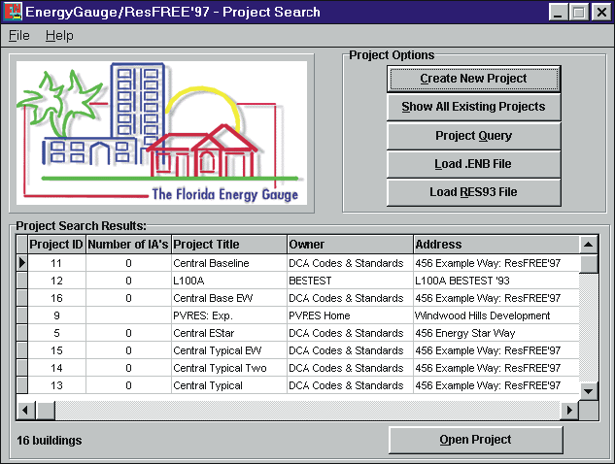Select the 'Central EStar' title cell
The height and width of the screenshot is (464, 615).
[229, 333]
